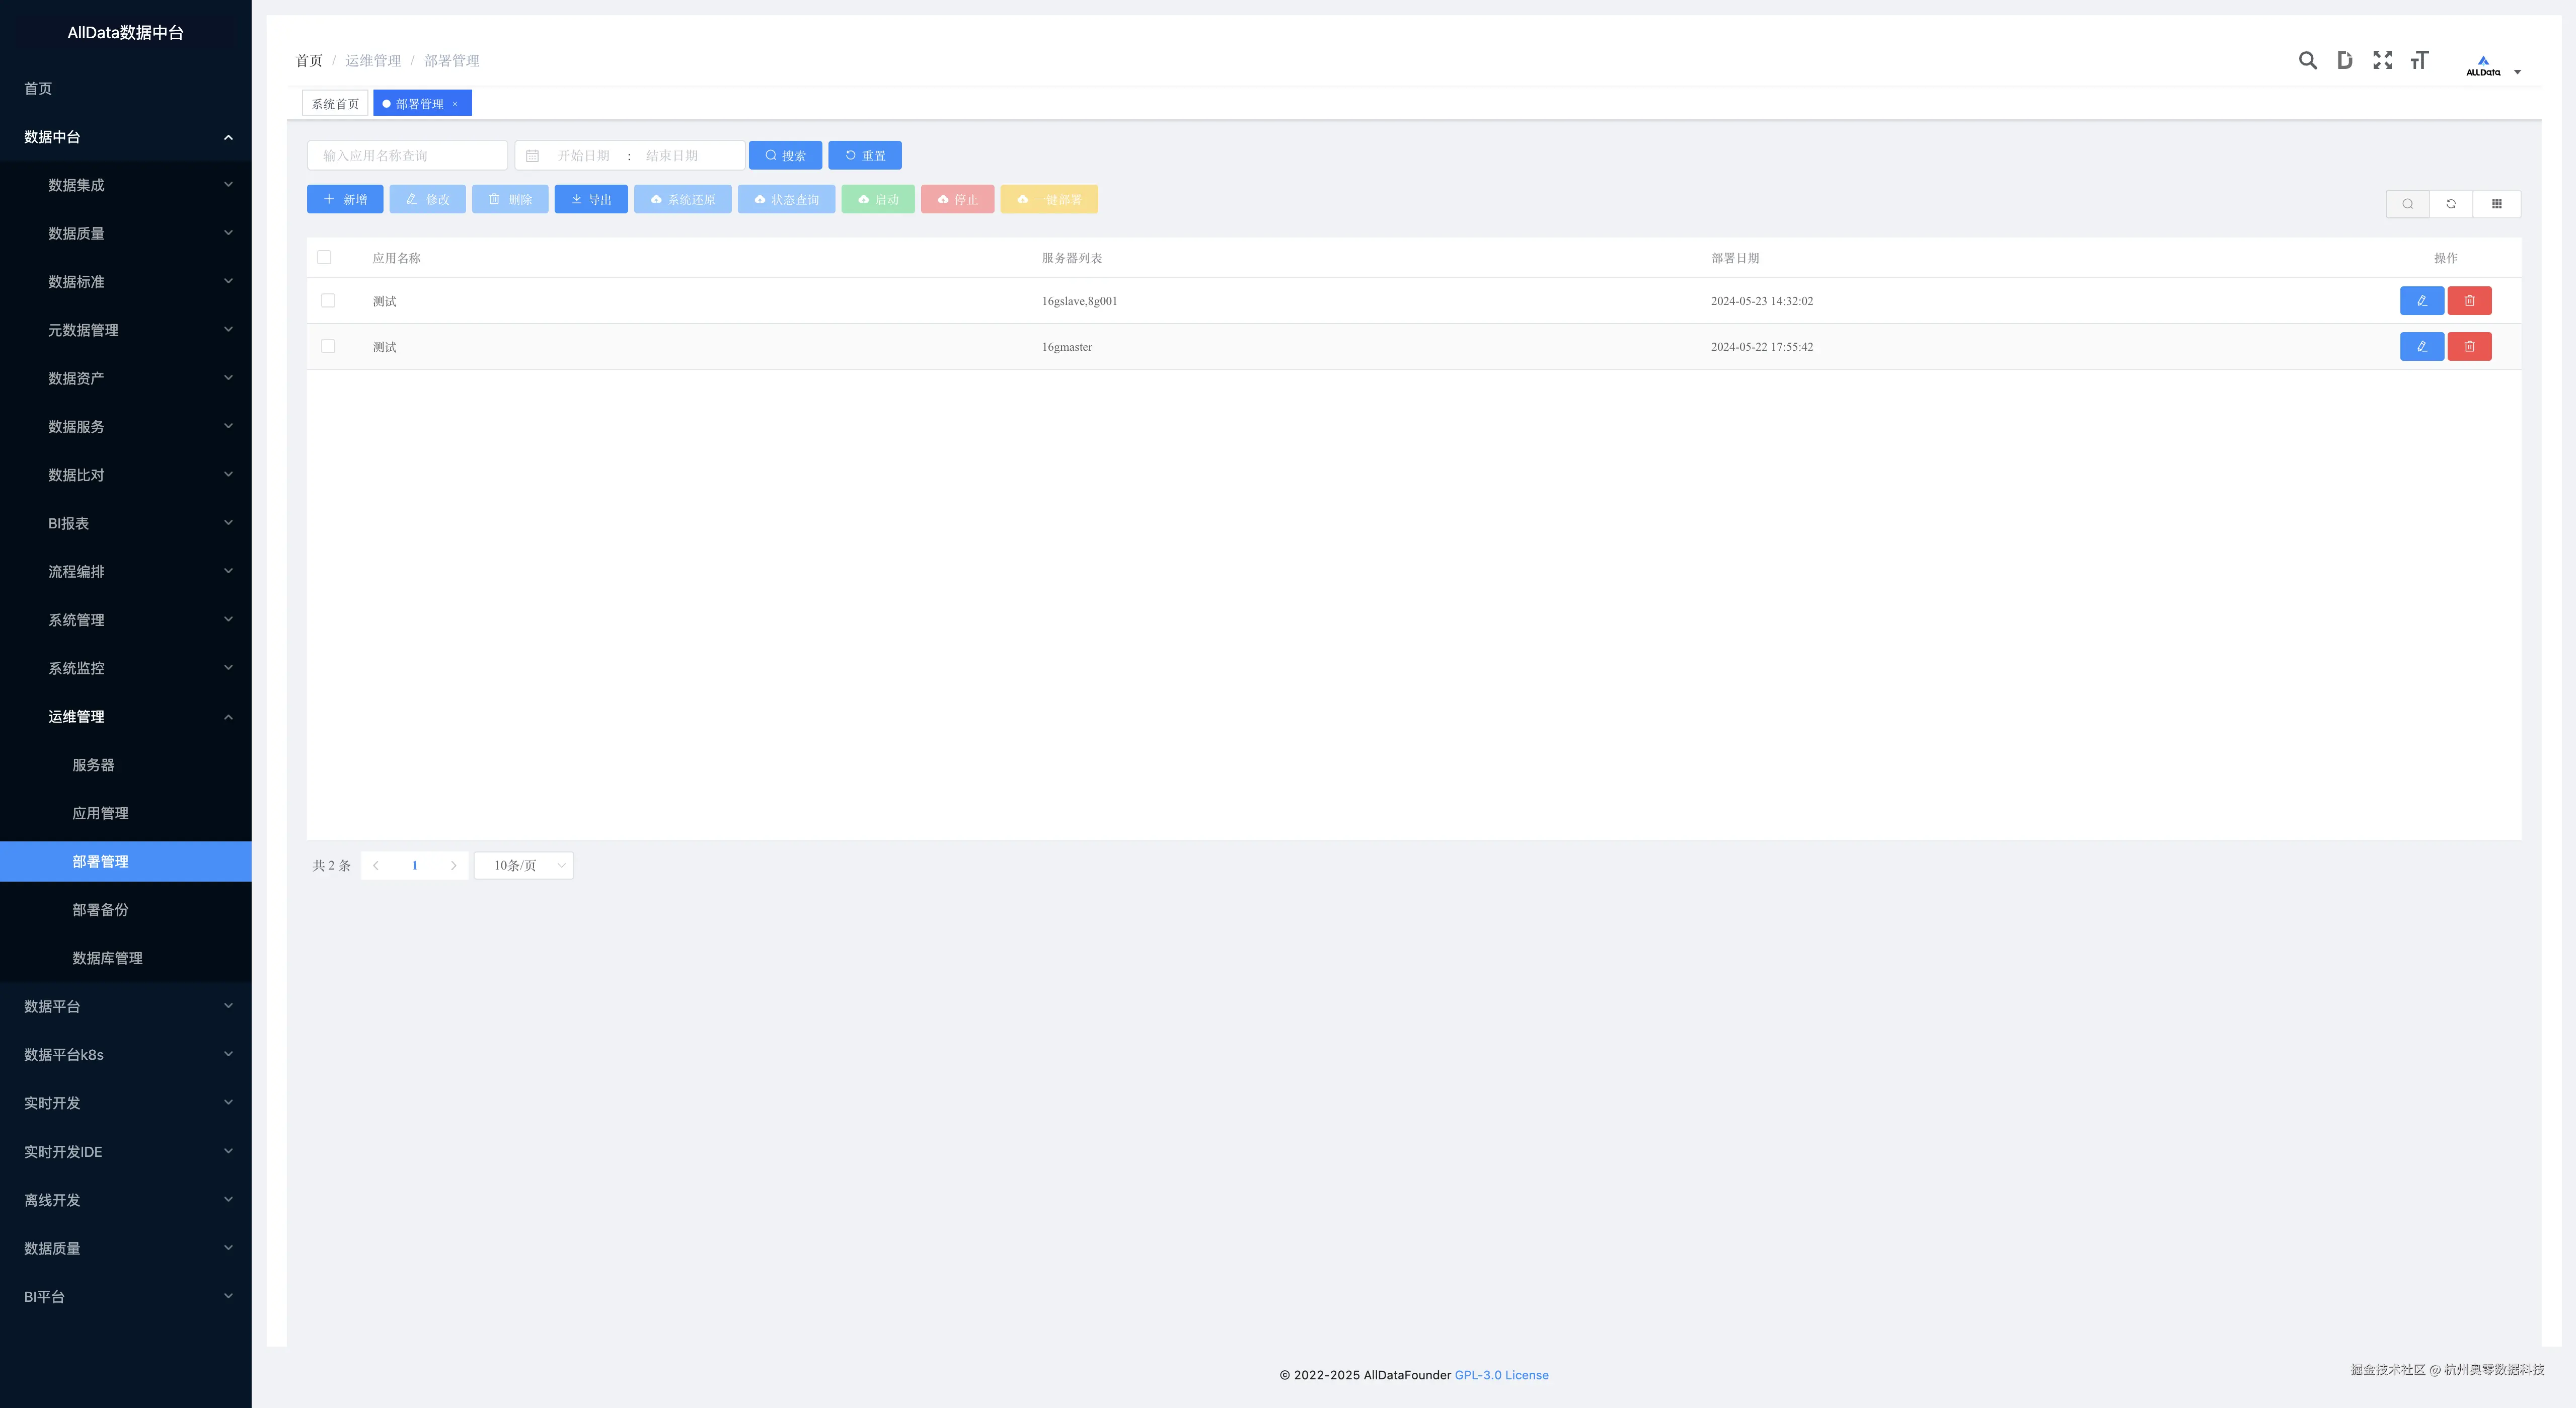Click the application name search input
The width and height of the screenshot is (2576, 1408).
click(407, 156)
